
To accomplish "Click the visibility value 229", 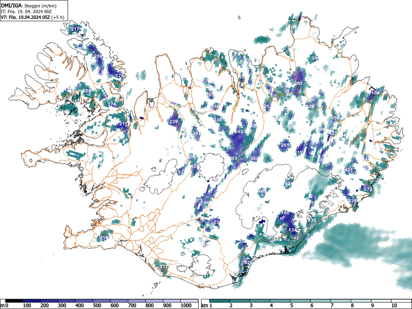I will (x=173, y=122).
